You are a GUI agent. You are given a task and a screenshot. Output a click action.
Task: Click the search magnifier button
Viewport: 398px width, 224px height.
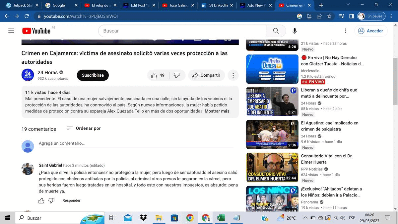click(276, 31)
